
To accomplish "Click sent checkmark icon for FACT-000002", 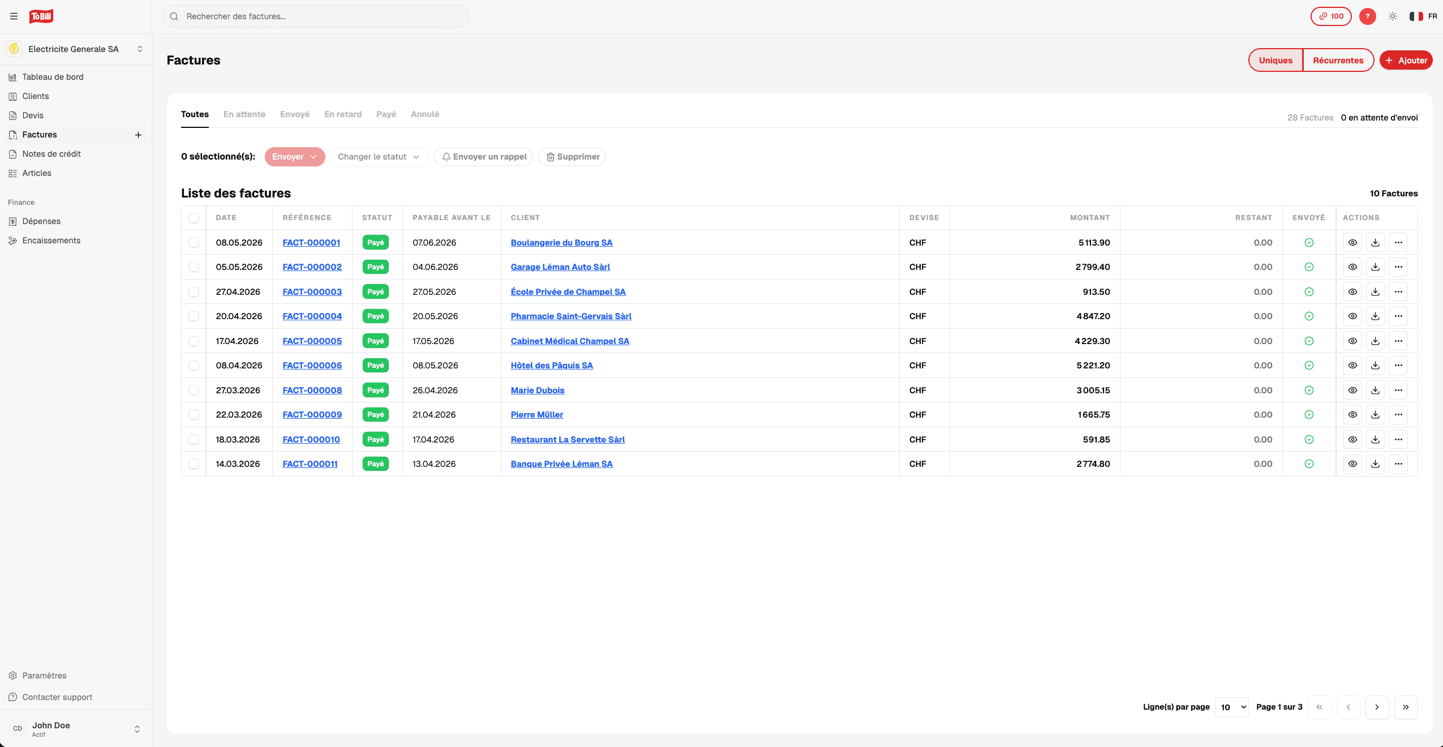I will click(1309, 267).
